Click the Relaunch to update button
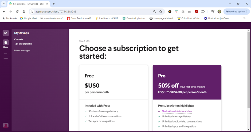The image size is (251, 132). point(235,12)
